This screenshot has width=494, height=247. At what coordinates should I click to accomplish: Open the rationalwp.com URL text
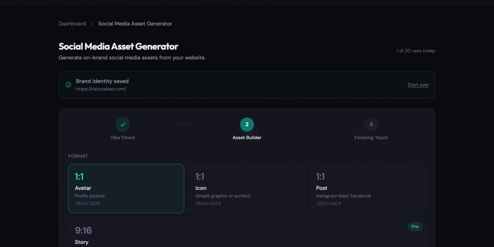[x=101, y=89]
